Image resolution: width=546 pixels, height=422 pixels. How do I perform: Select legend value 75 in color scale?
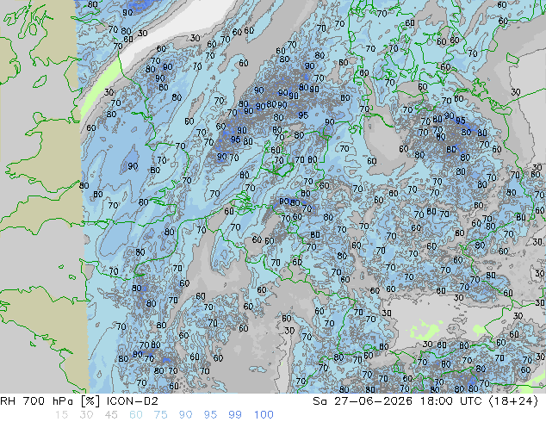tap(160, 415)
